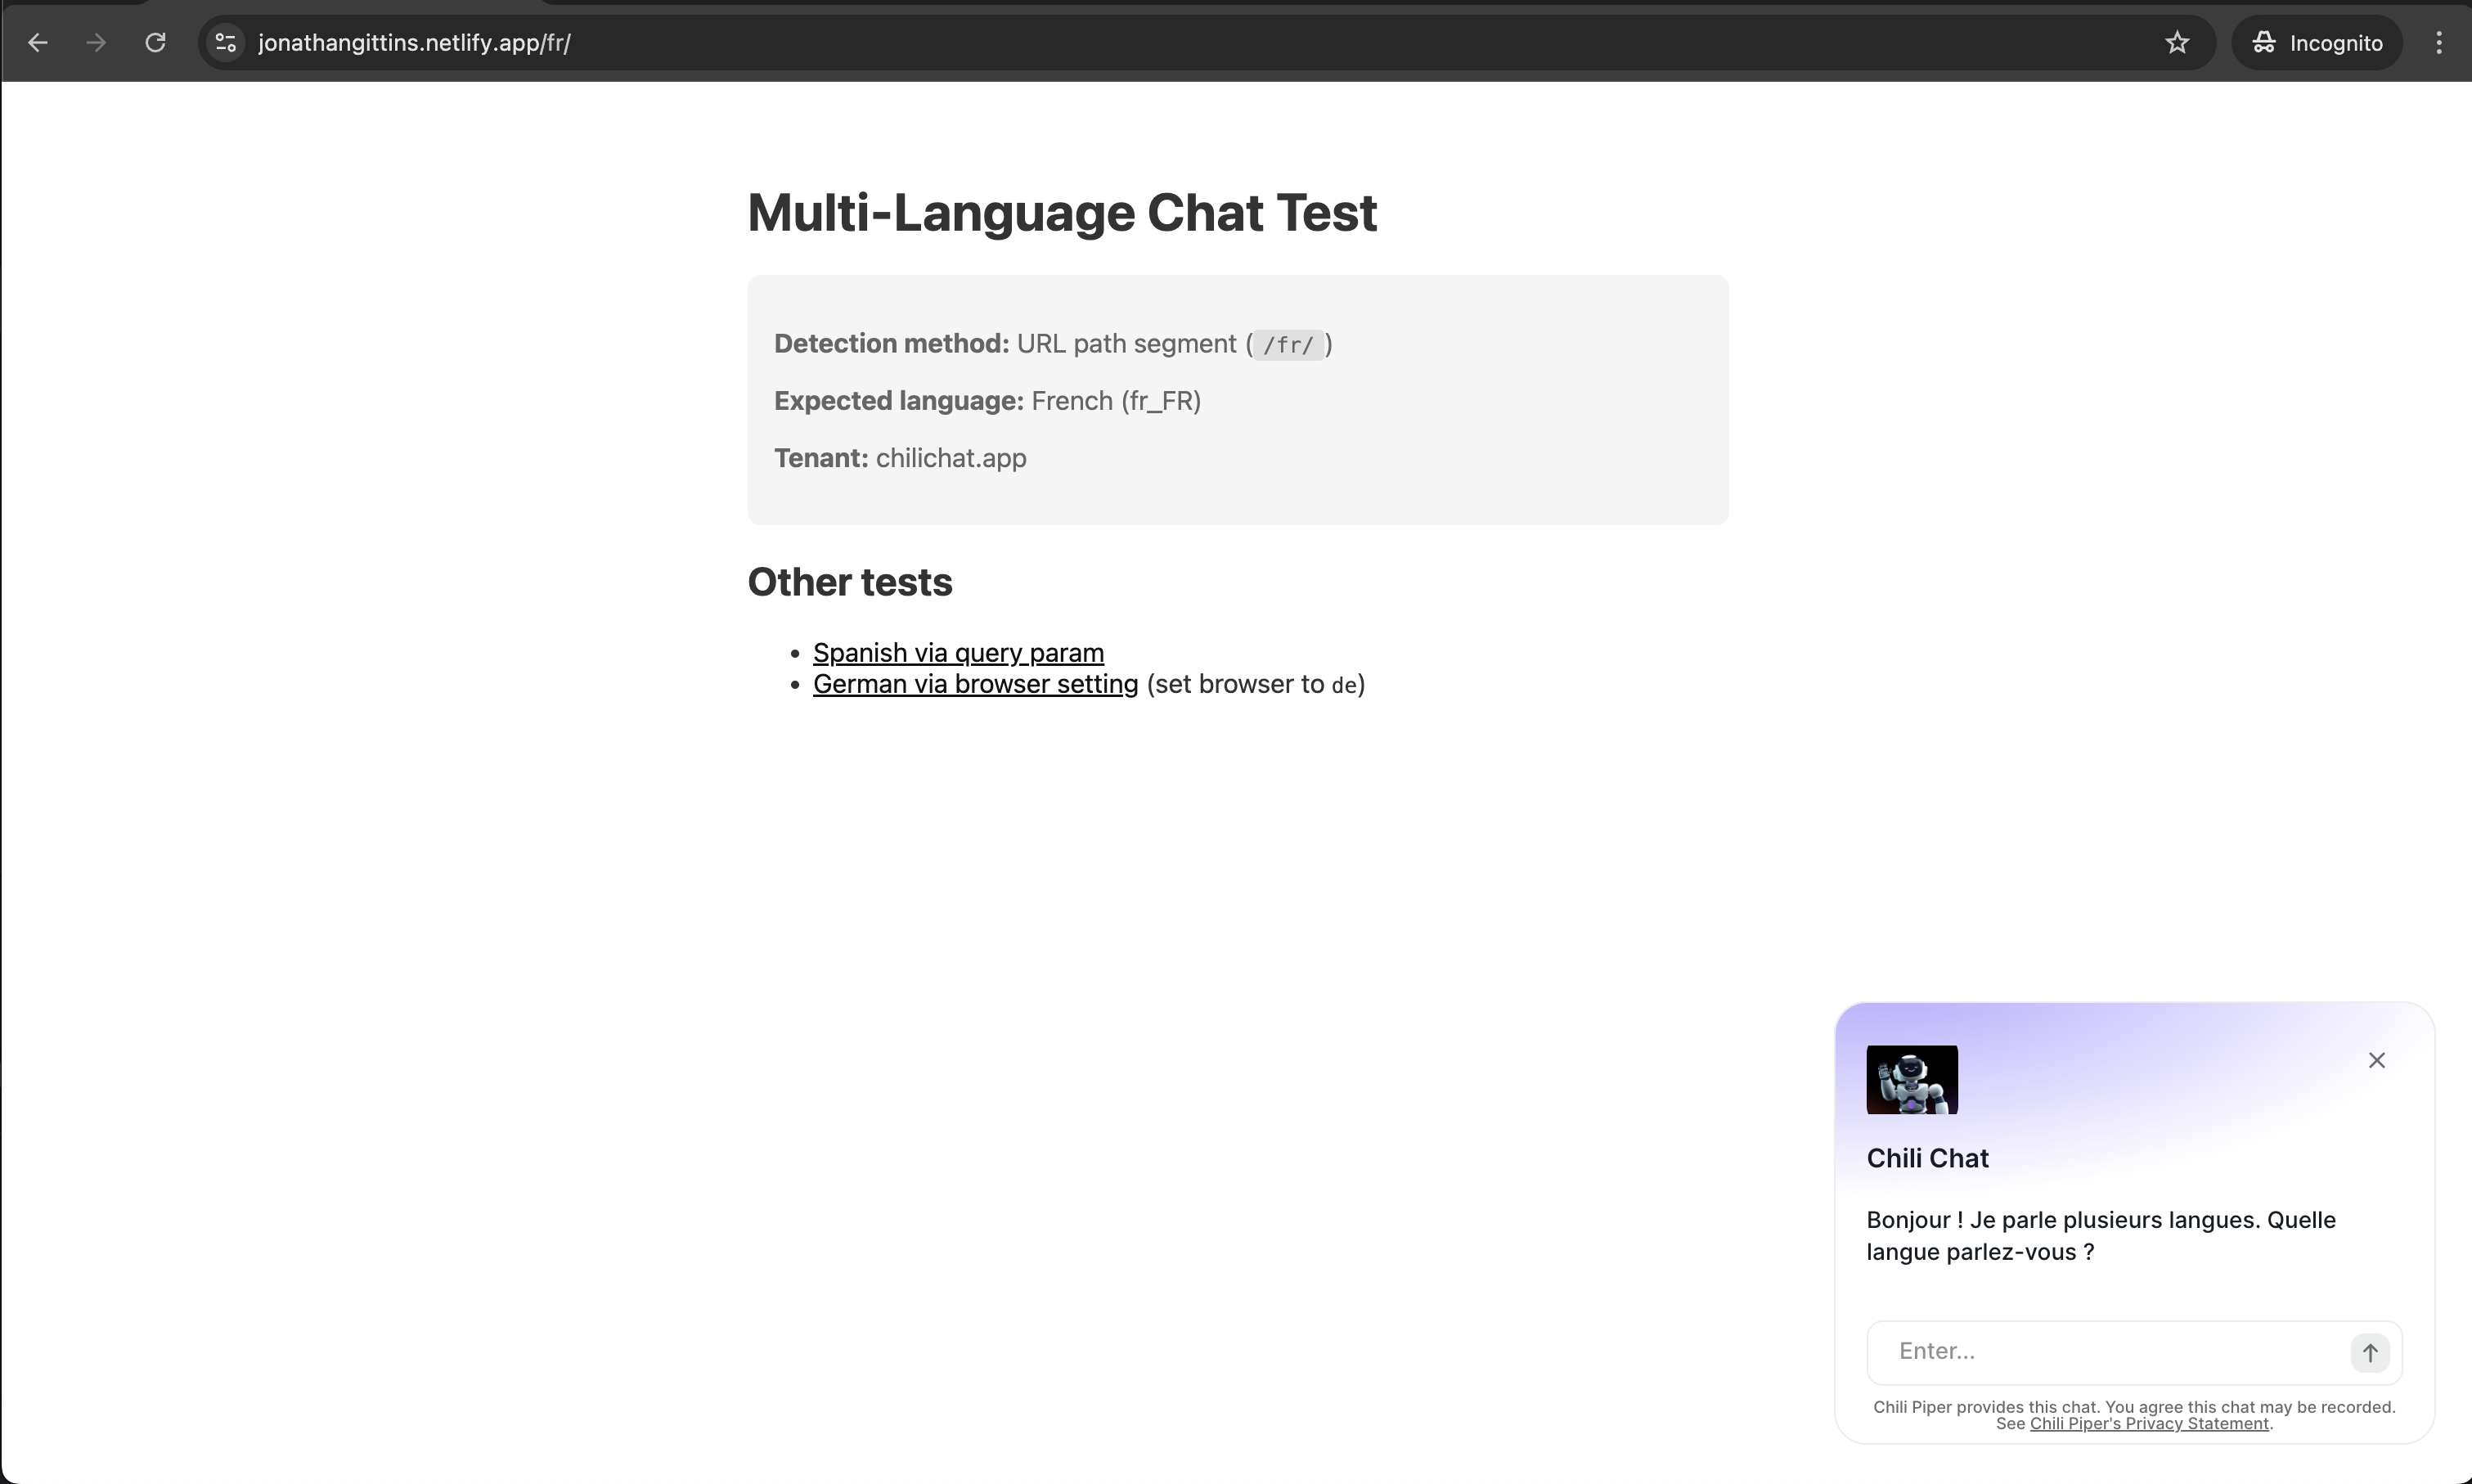
Task: Click the /fr/ code snippet
Action: [1289, 345]
